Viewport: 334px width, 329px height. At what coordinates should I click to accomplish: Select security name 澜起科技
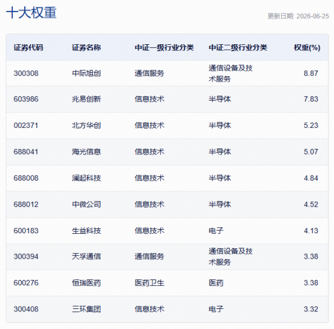pyautogui.click(x=86, y=178)
